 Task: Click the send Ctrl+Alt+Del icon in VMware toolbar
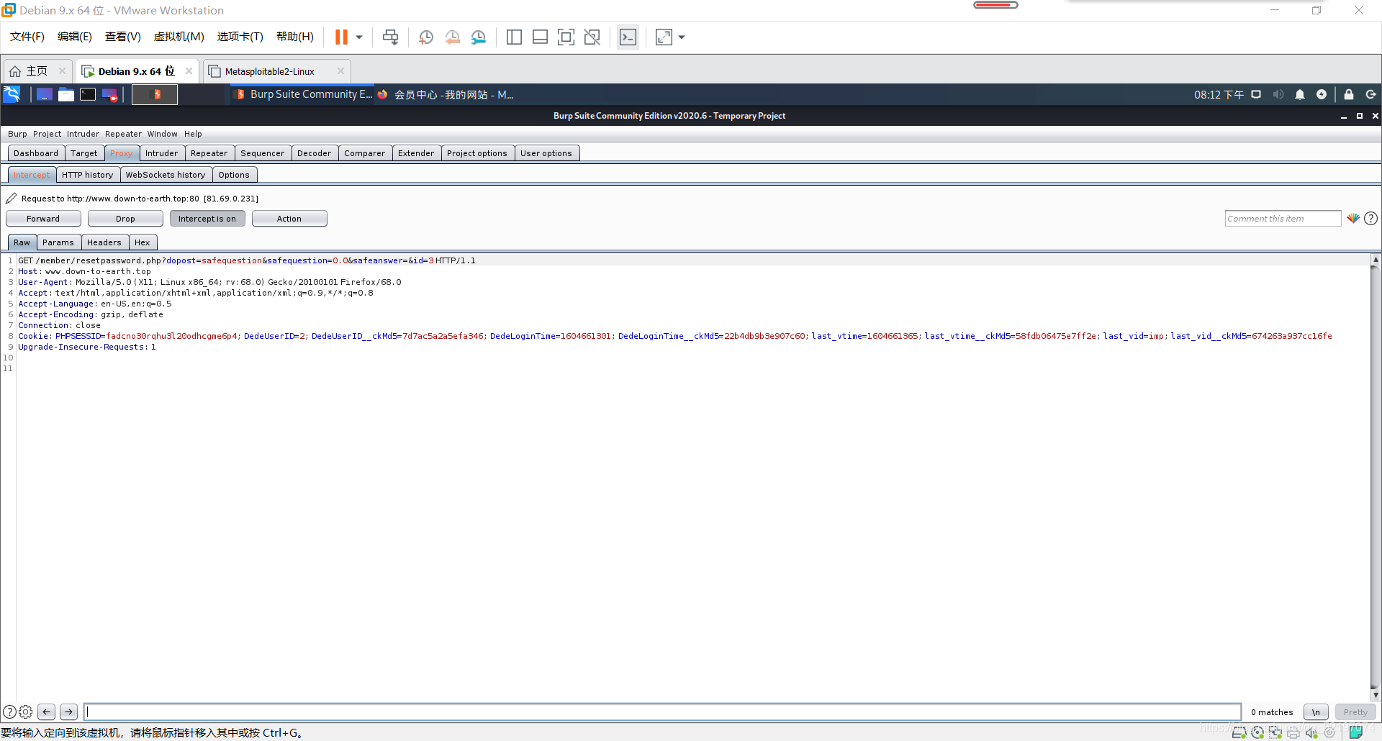390,37
